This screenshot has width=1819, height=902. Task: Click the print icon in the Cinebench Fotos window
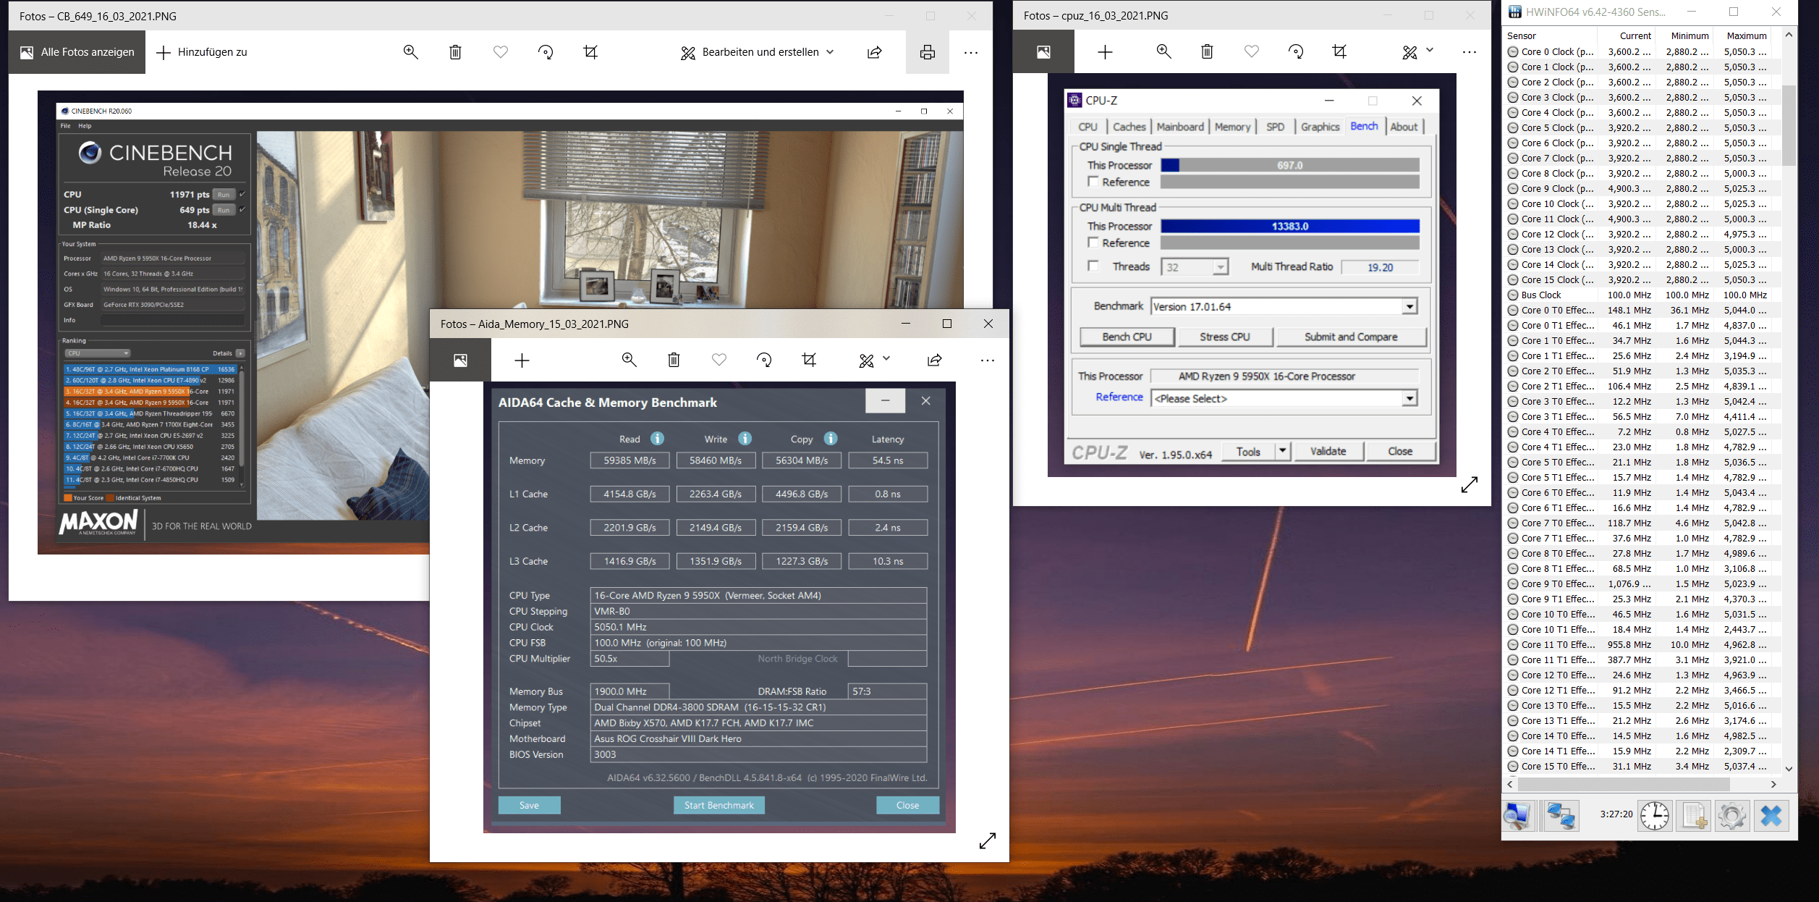[927, 52]
